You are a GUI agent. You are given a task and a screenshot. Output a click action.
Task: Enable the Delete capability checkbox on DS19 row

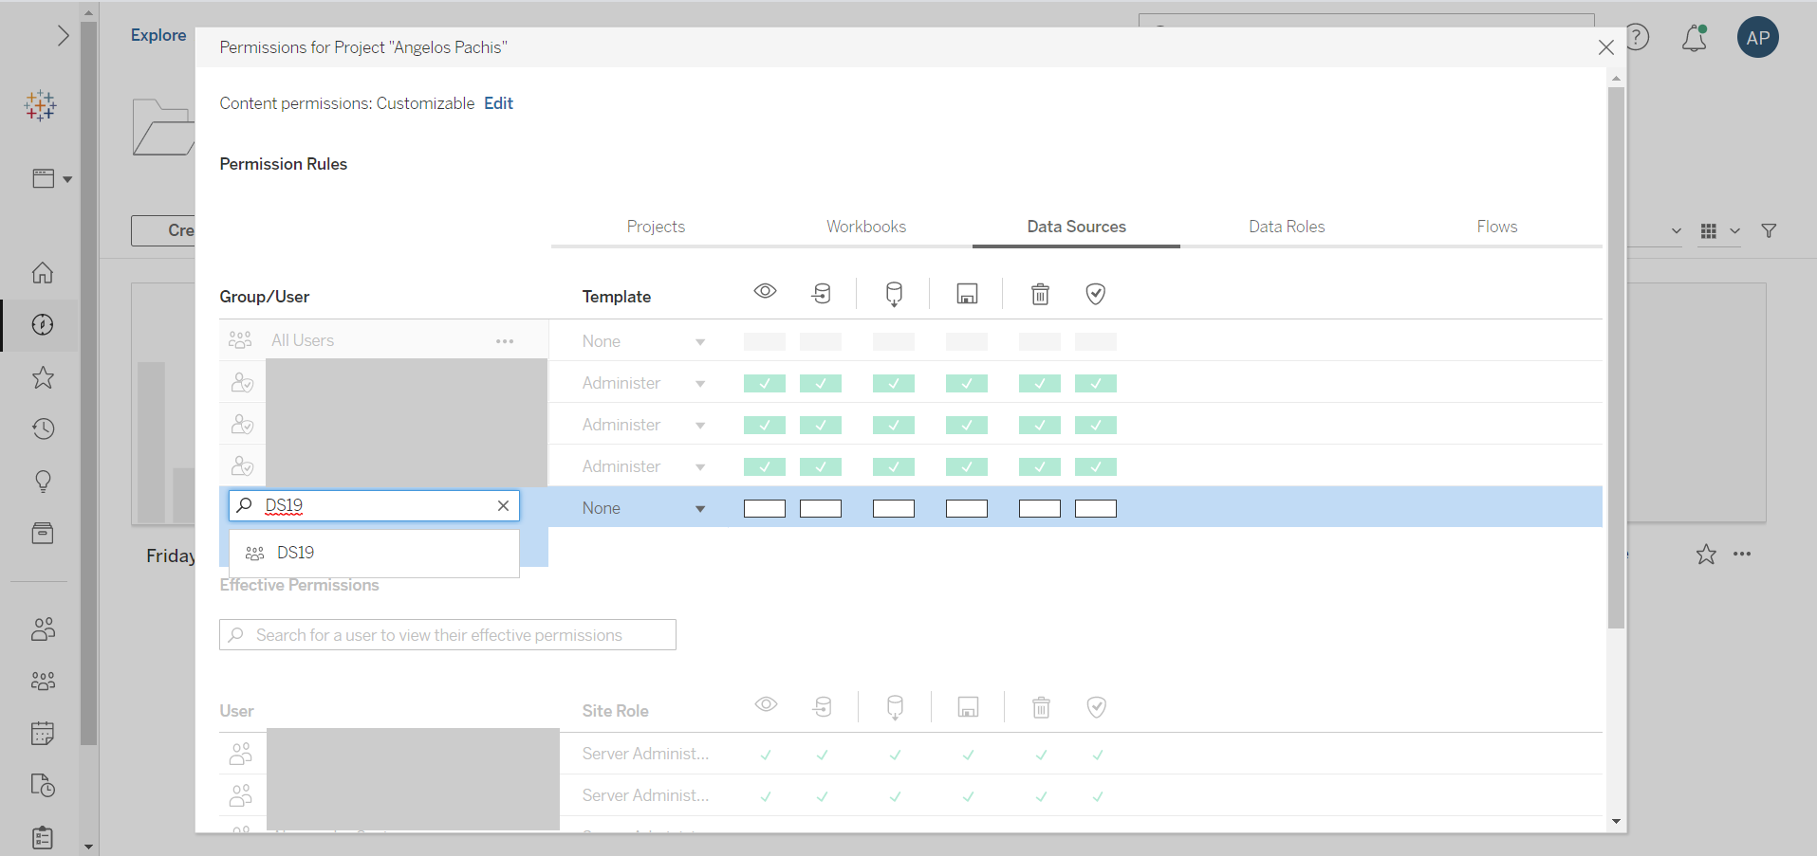(1040, 508)
